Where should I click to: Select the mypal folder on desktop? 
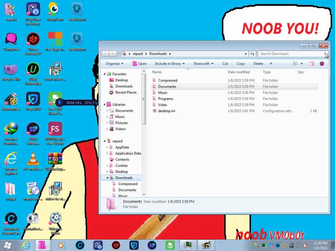tap(11, 191)
